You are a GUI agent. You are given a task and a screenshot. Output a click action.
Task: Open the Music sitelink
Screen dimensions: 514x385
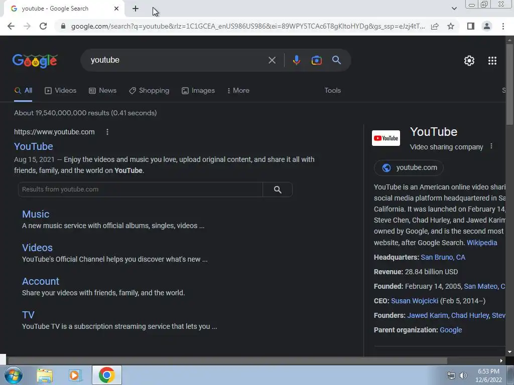click(36, 214)
